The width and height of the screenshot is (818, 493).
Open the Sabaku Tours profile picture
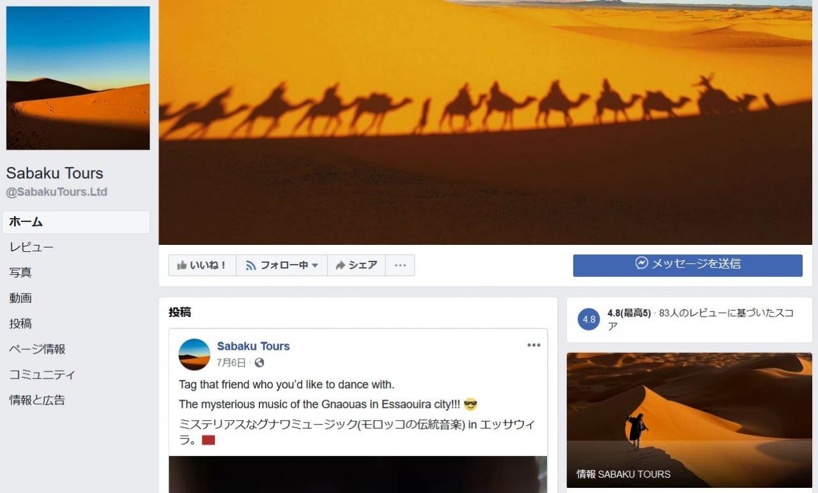coord(78,78)
